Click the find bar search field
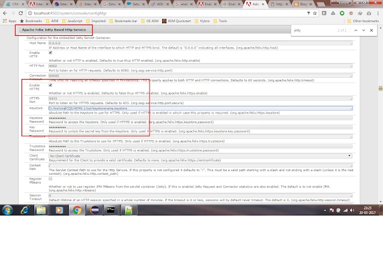The image size is (383, 261). coord(314,31)
